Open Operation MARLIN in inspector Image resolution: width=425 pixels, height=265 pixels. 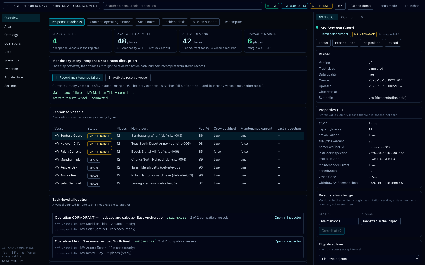tap(288, 241)
